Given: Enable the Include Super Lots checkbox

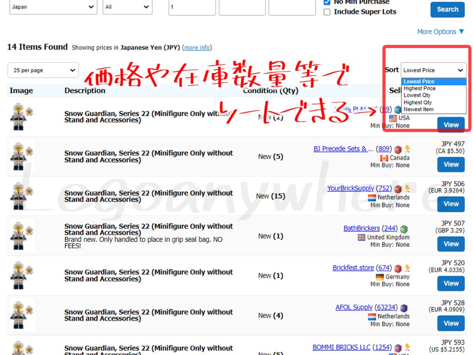Looking at the screenshot, I should tap(327, 12).
